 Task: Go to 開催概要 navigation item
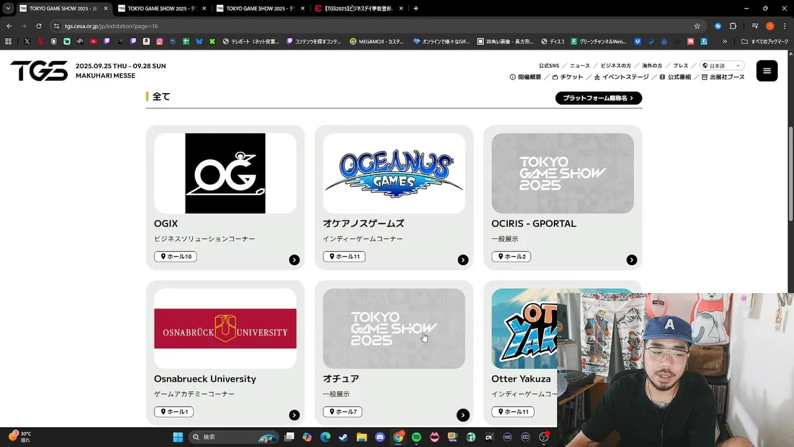tap(525, 77)
